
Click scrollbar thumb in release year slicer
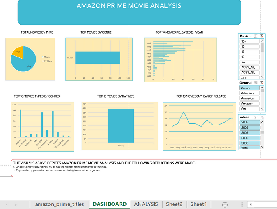263,132
